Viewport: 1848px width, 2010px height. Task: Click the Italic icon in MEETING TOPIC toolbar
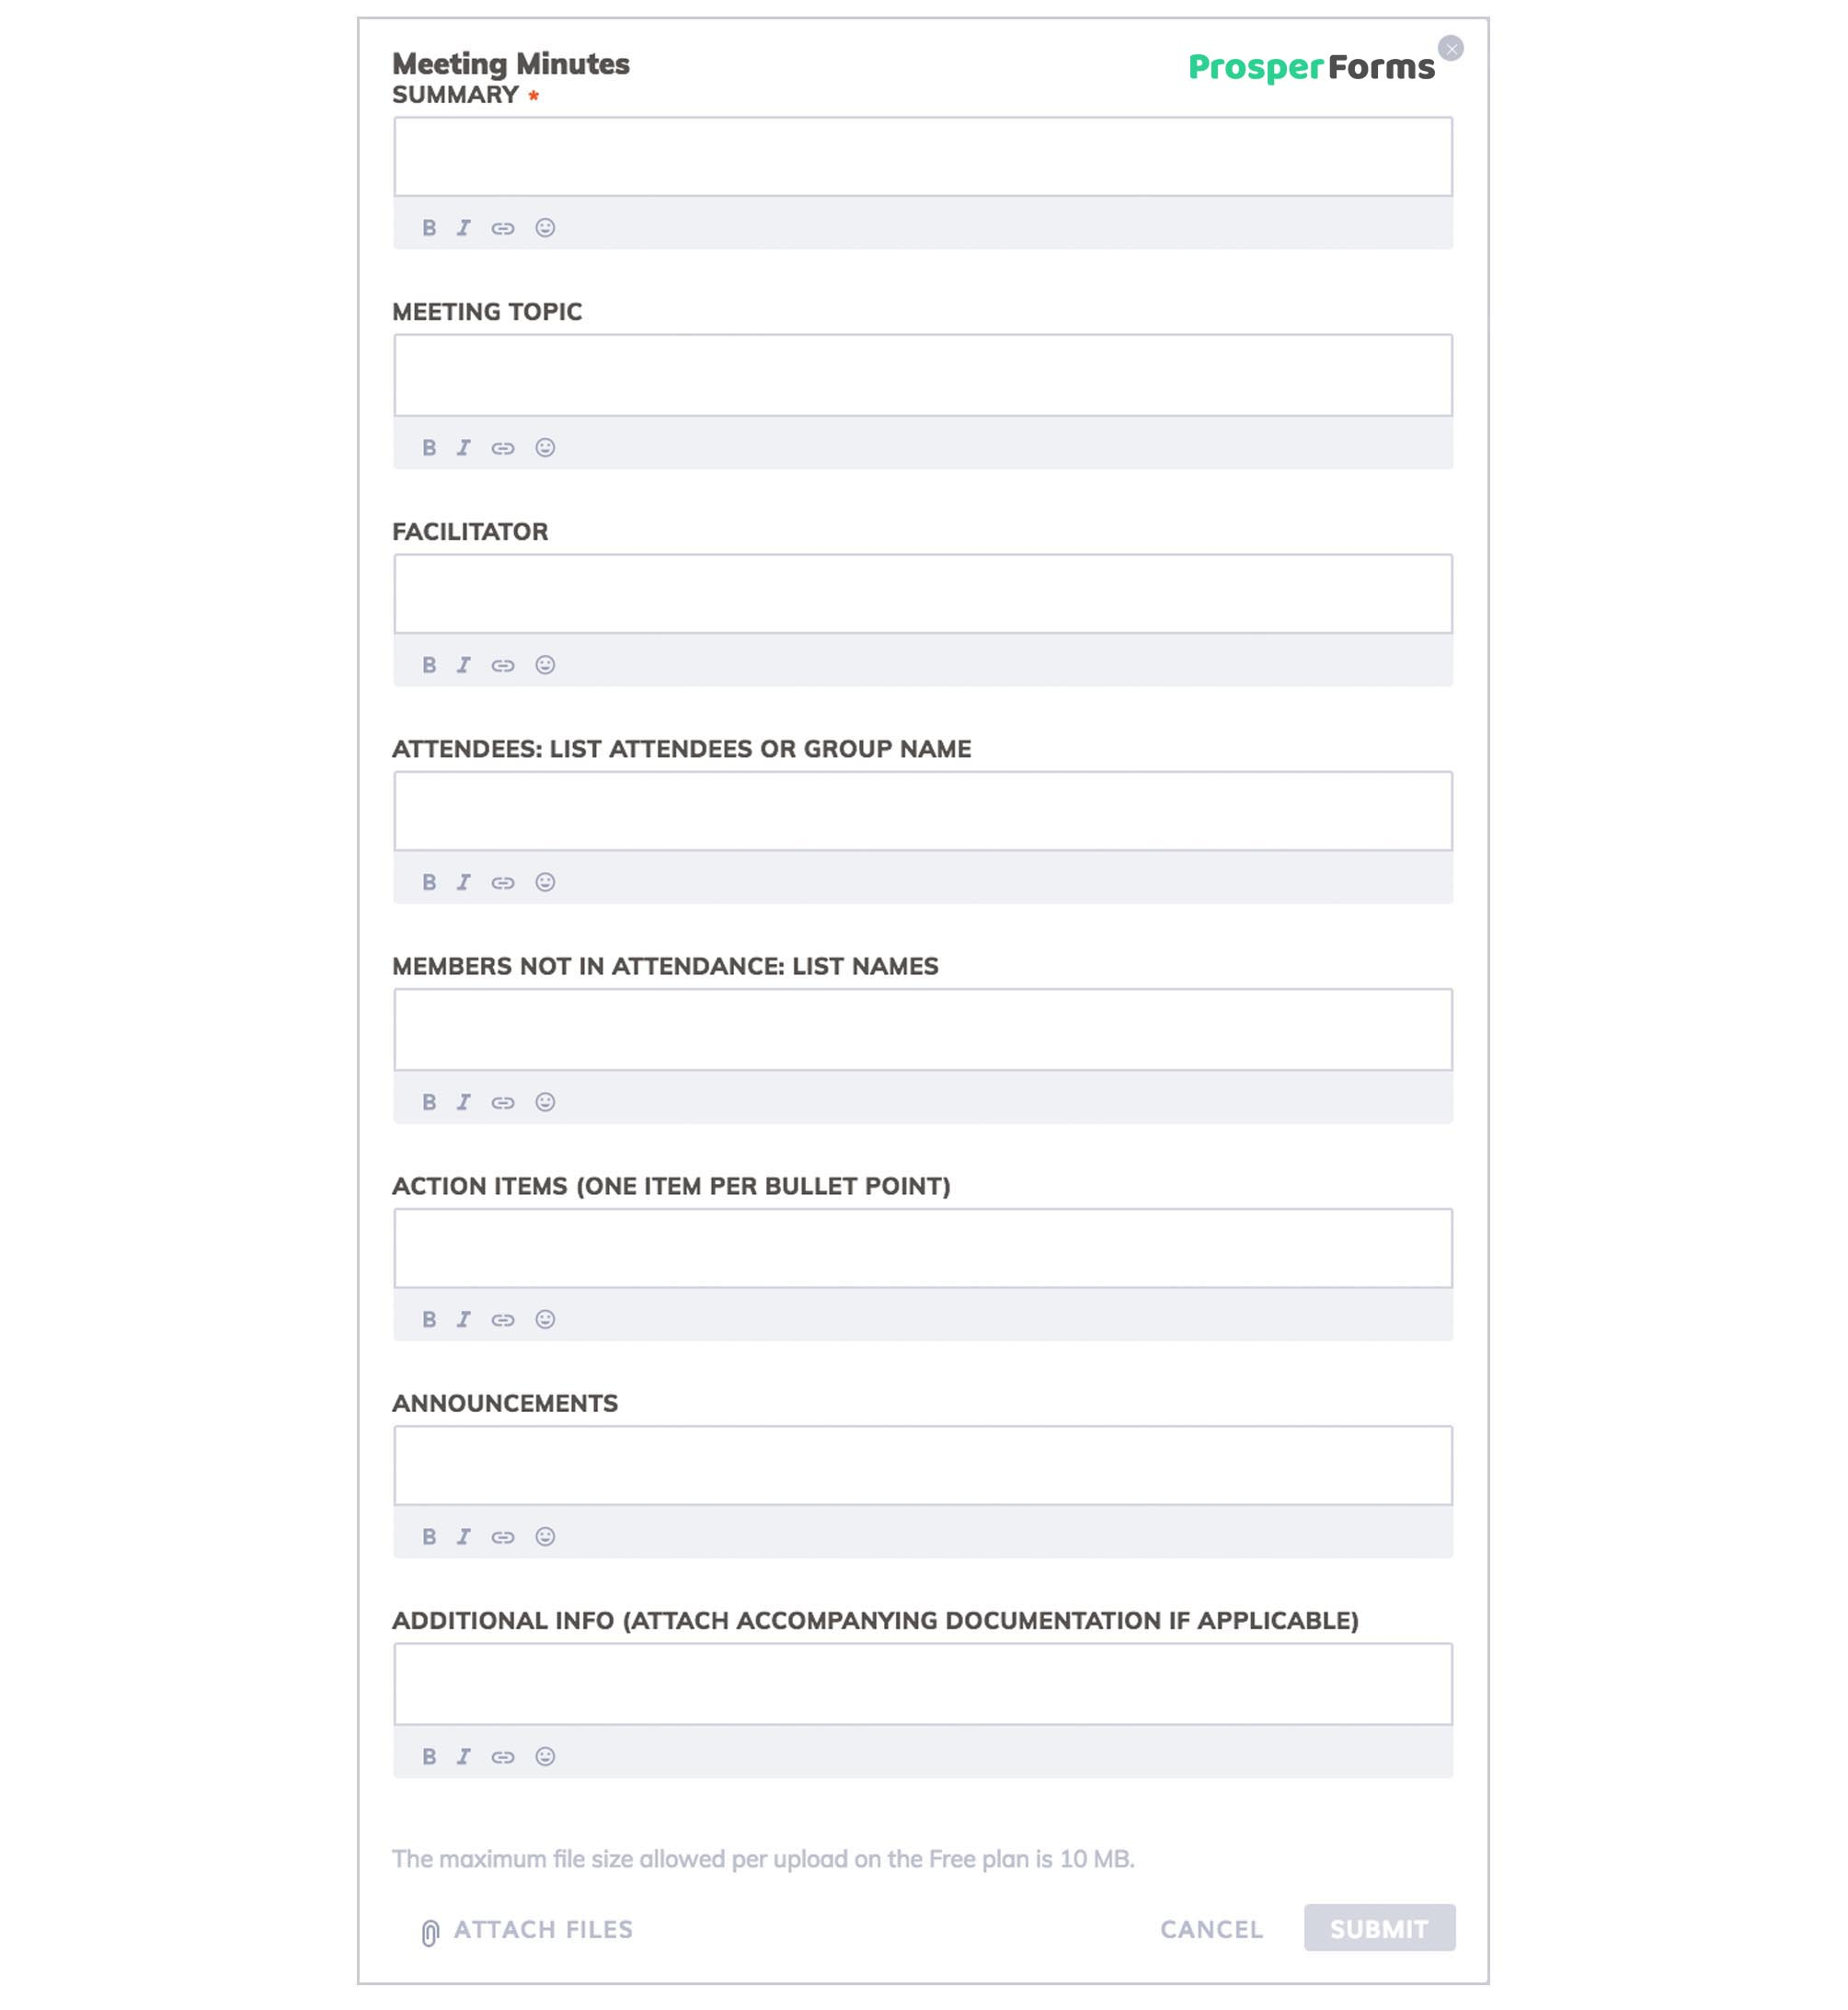tap(462, 446)
